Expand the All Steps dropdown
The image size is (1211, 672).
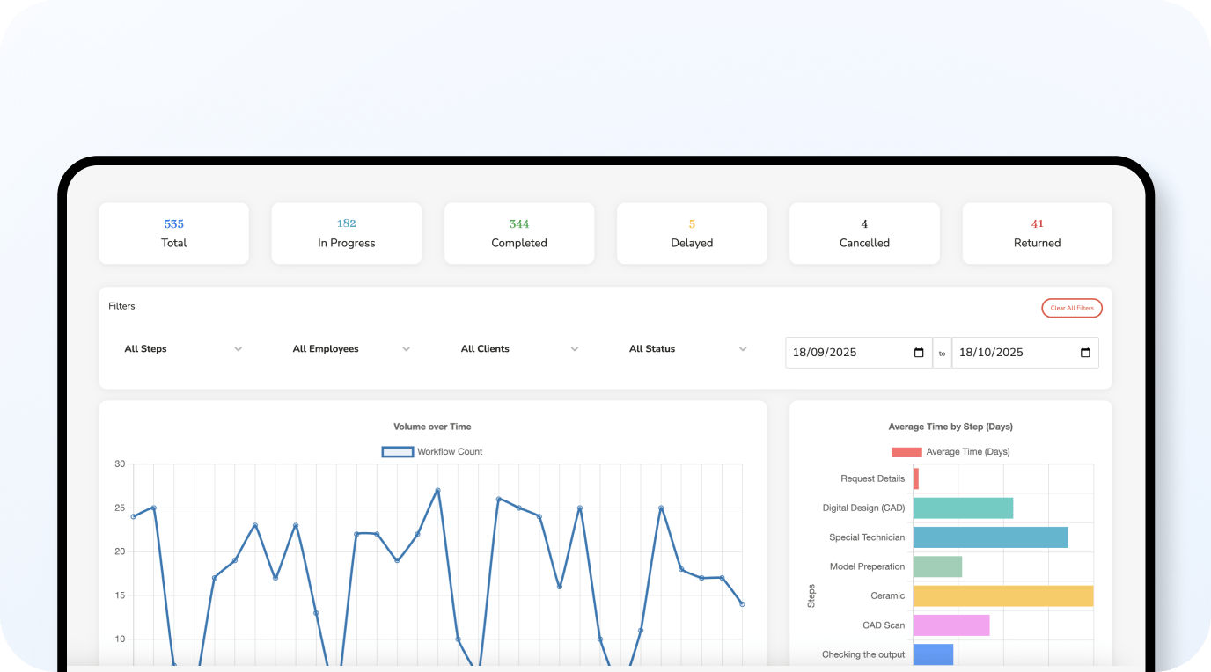tap(183, 349)
